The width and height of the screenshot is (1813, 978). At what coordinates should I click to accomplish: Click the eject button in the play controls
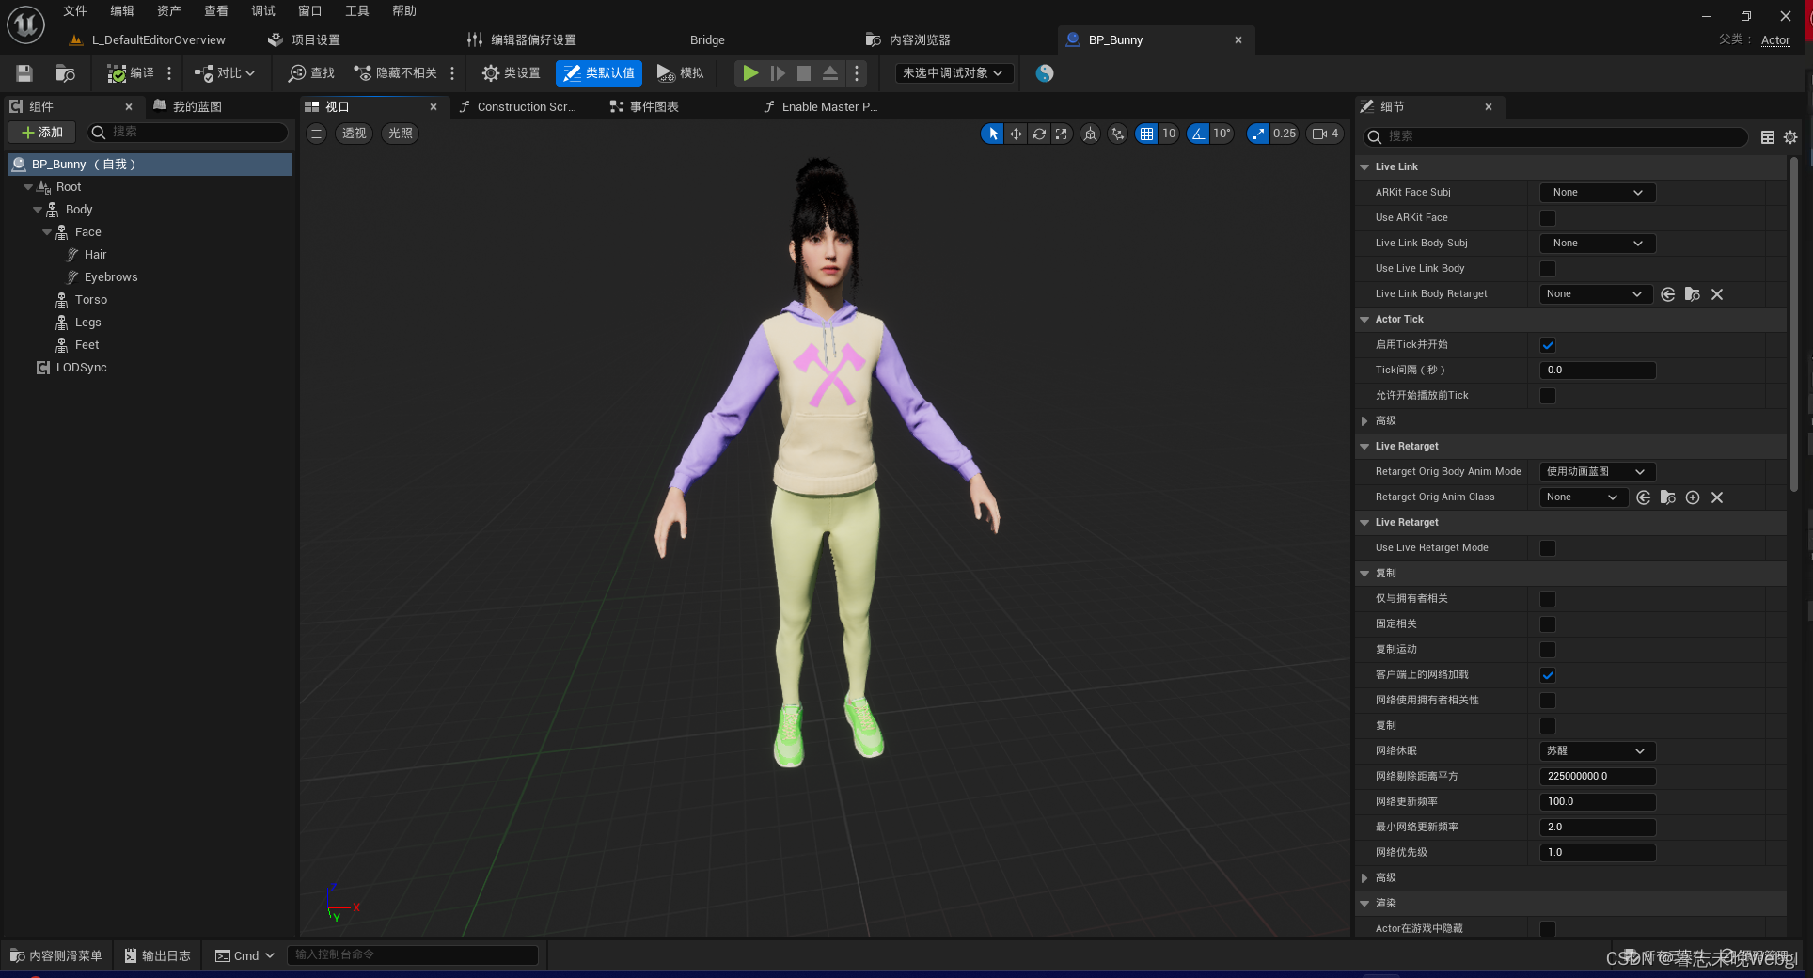point(830,73)
